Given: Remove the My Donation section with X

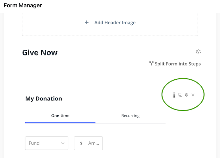Looking at the screenshot, I should click(193, 95).
